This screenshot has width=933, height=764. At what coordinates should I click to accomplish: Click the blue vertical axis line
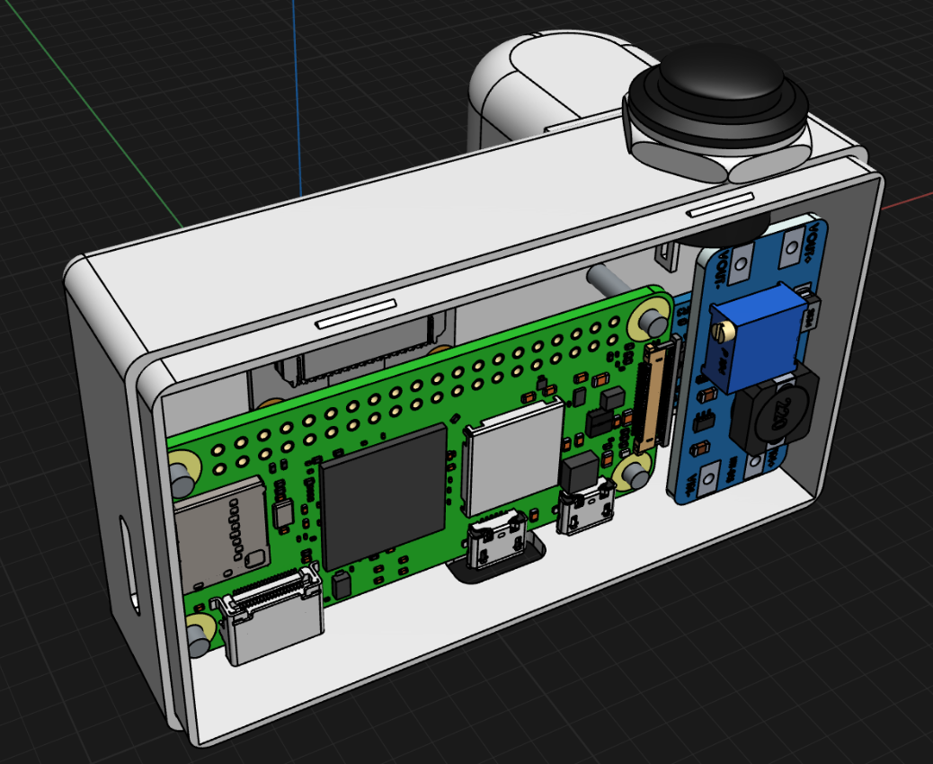(x=298, y=98)
